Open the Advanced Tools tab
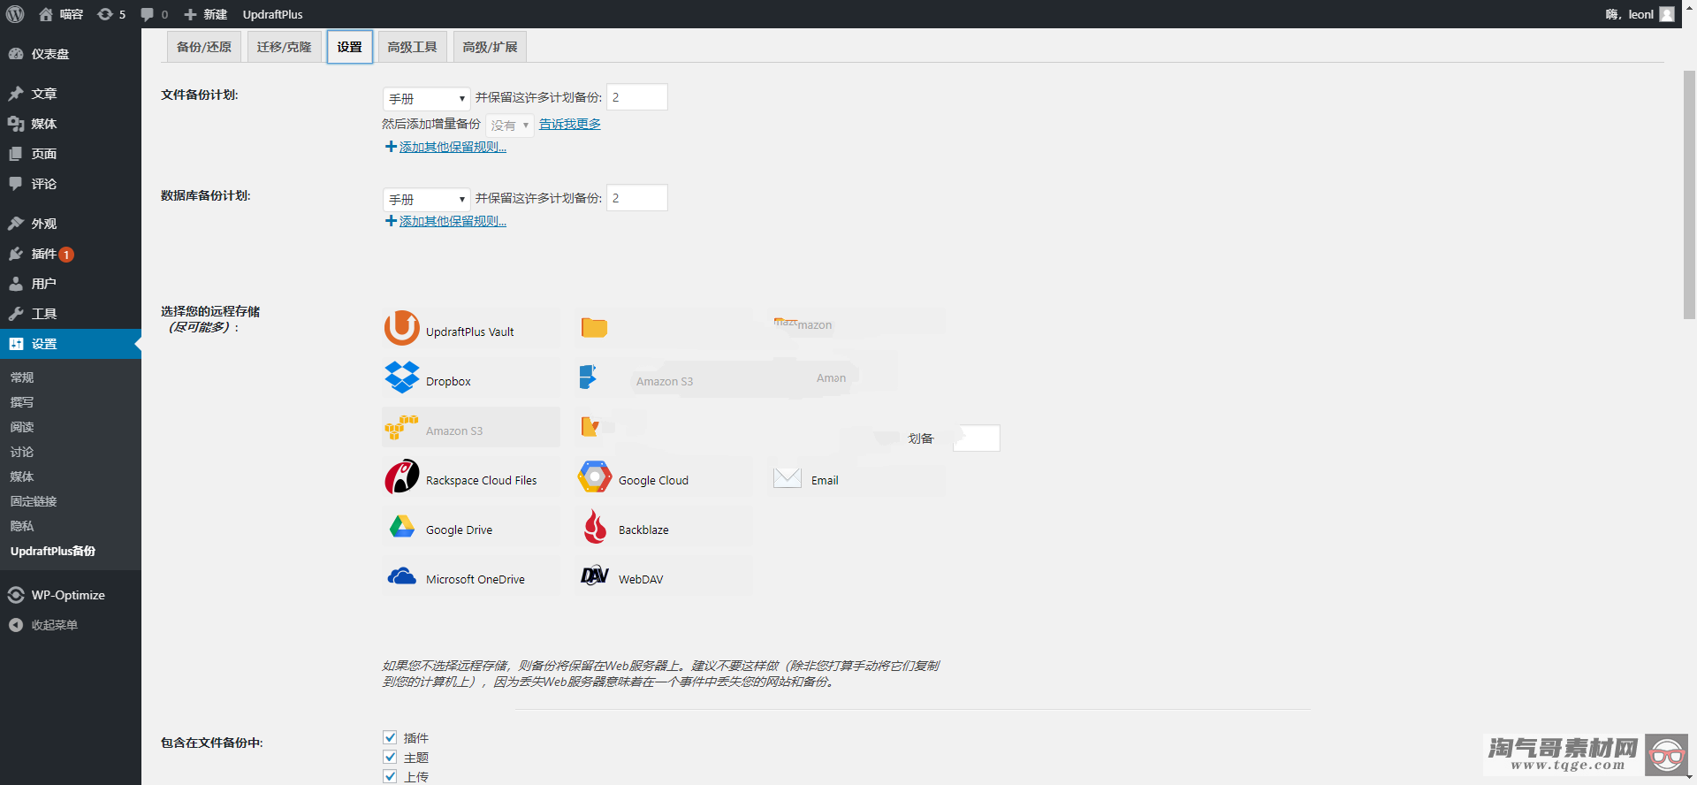1697x785 pixels. [x=412, y=47]
